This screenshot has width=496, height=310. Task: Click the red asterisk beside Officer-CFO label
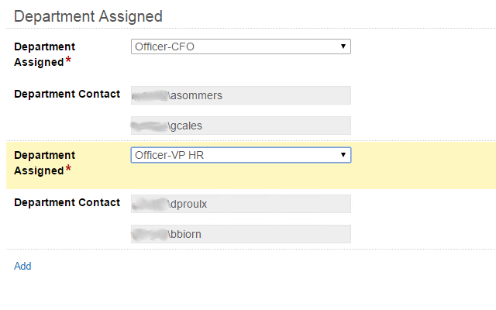pos(69,61)
